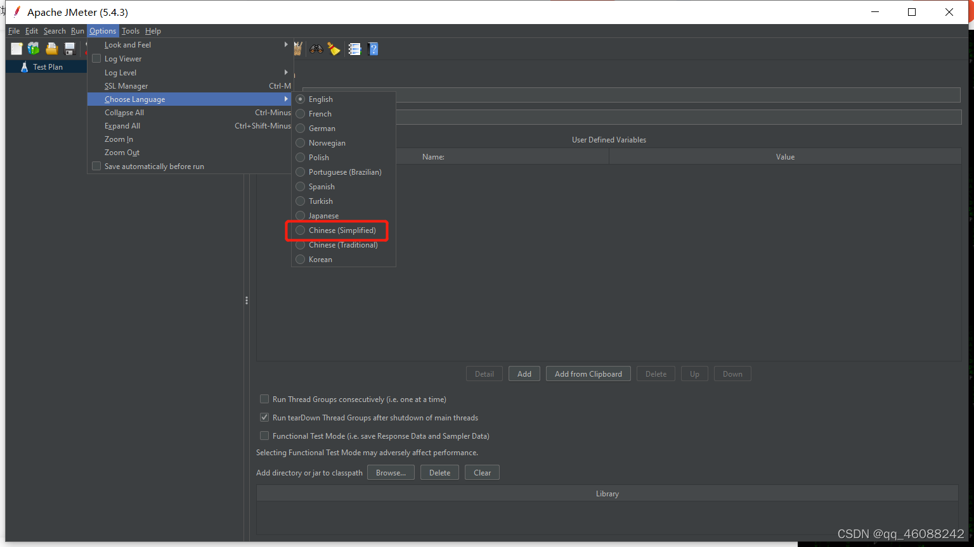The width and height of the screenshot is (974, 547).
Task: Click the Name: column header
Action: (433, 156)
